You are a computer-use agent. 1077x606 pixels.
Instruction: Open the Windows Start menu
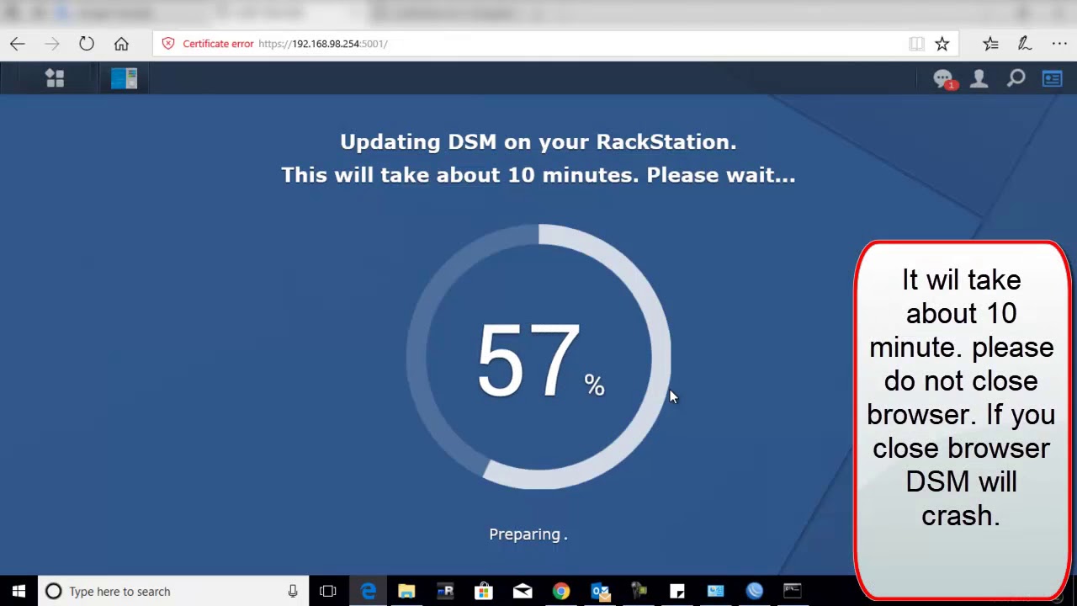(x=19, y=592)
